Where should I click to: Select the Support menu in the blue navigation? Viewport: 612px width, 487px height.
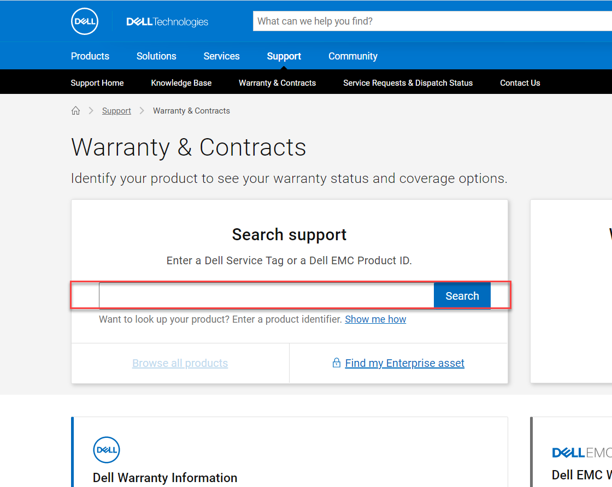284,56
